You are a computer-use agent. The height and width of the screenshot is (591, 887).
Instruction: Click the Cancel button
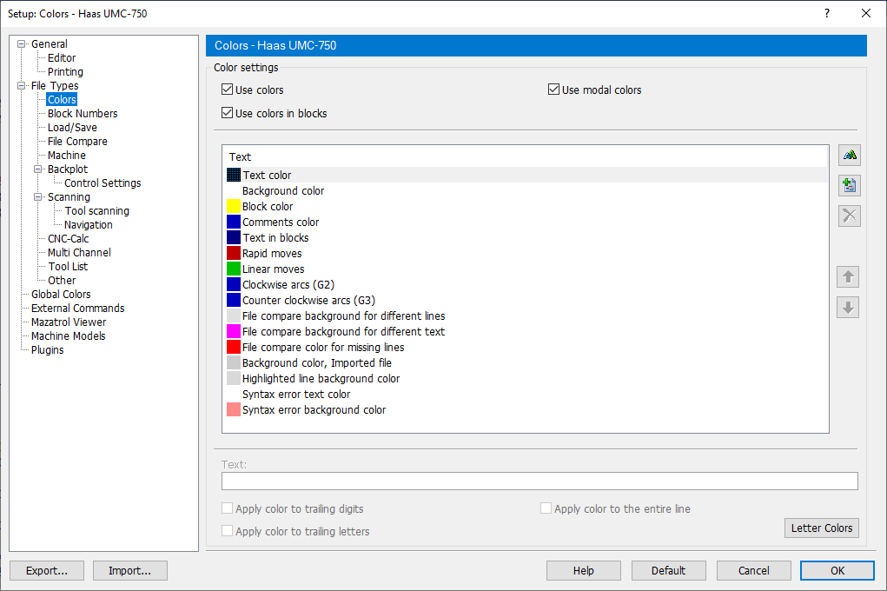point(754,571)
